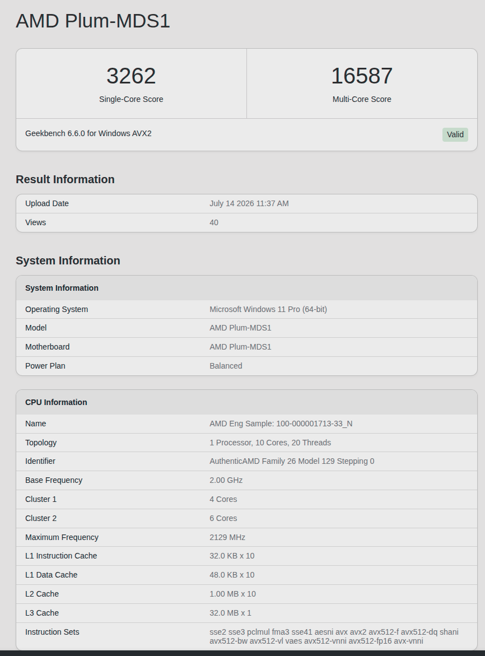Click the Motherboard row label

[x=47, y=347]
